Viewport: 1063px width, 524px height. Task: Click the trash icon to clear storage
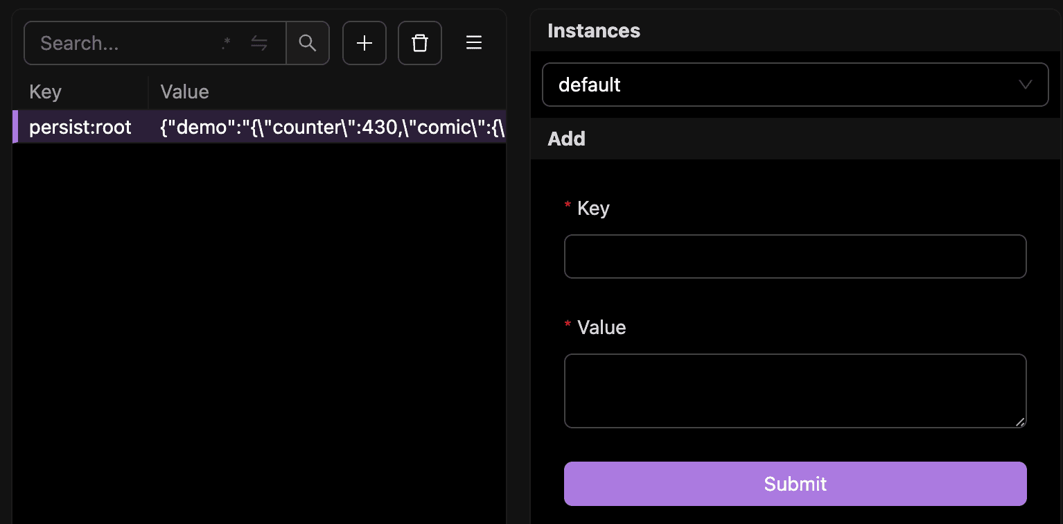click(x=419, y=42)
